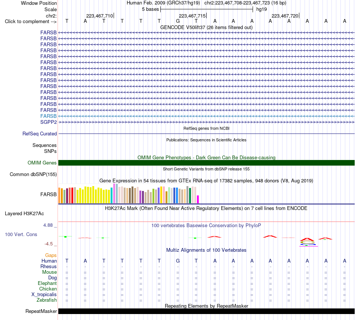This screenshot has width=355, height=320.
Task: Click the 223,467,715 position marker
Action: click(x=192, y=16)
